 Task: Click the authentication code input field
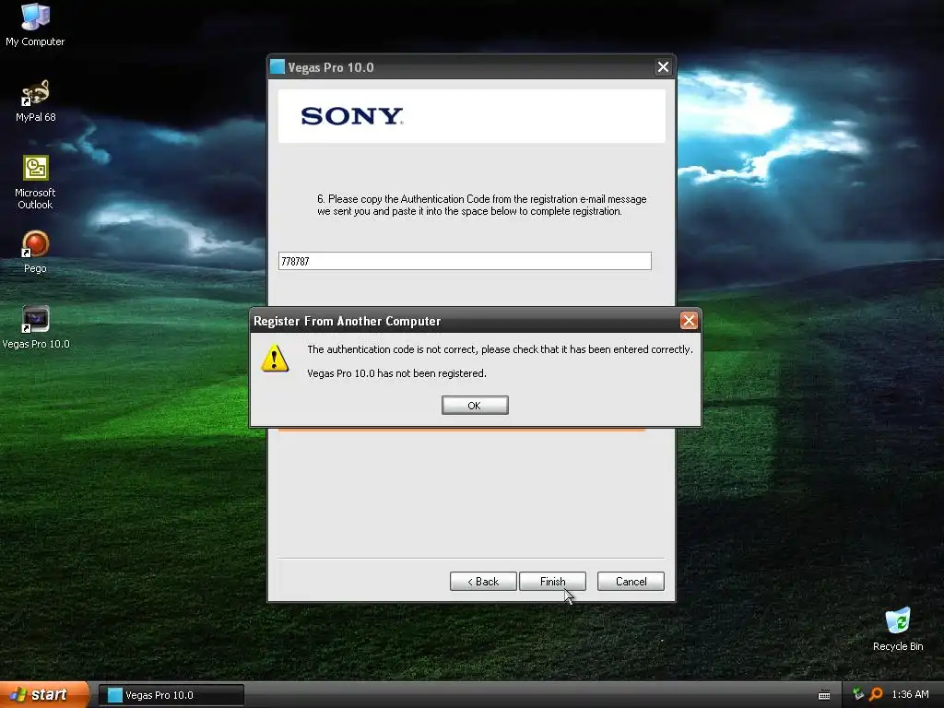[x=465, y=261]
